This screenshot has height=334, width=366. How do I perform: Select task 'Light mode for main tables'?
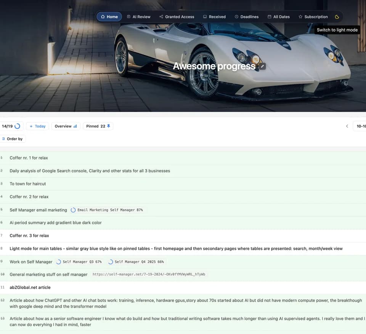pos(176,249)
